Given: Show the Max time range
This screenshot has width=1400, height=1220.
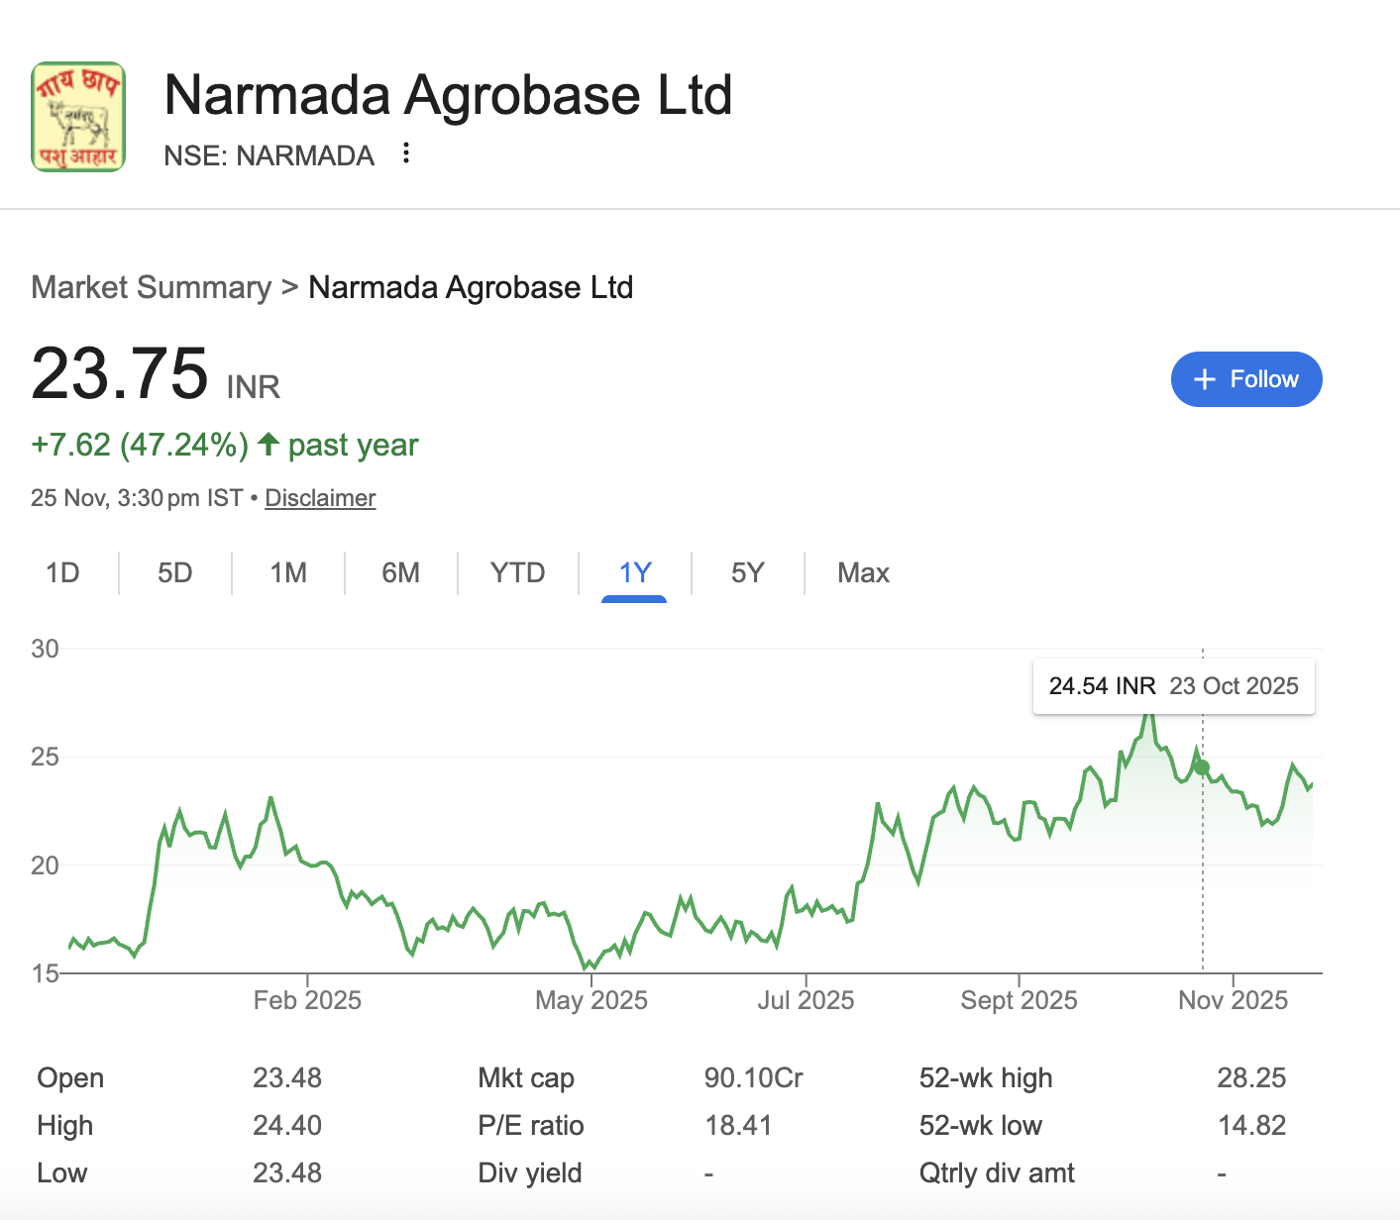Looking at the screenshot, I should coord(863,573).
